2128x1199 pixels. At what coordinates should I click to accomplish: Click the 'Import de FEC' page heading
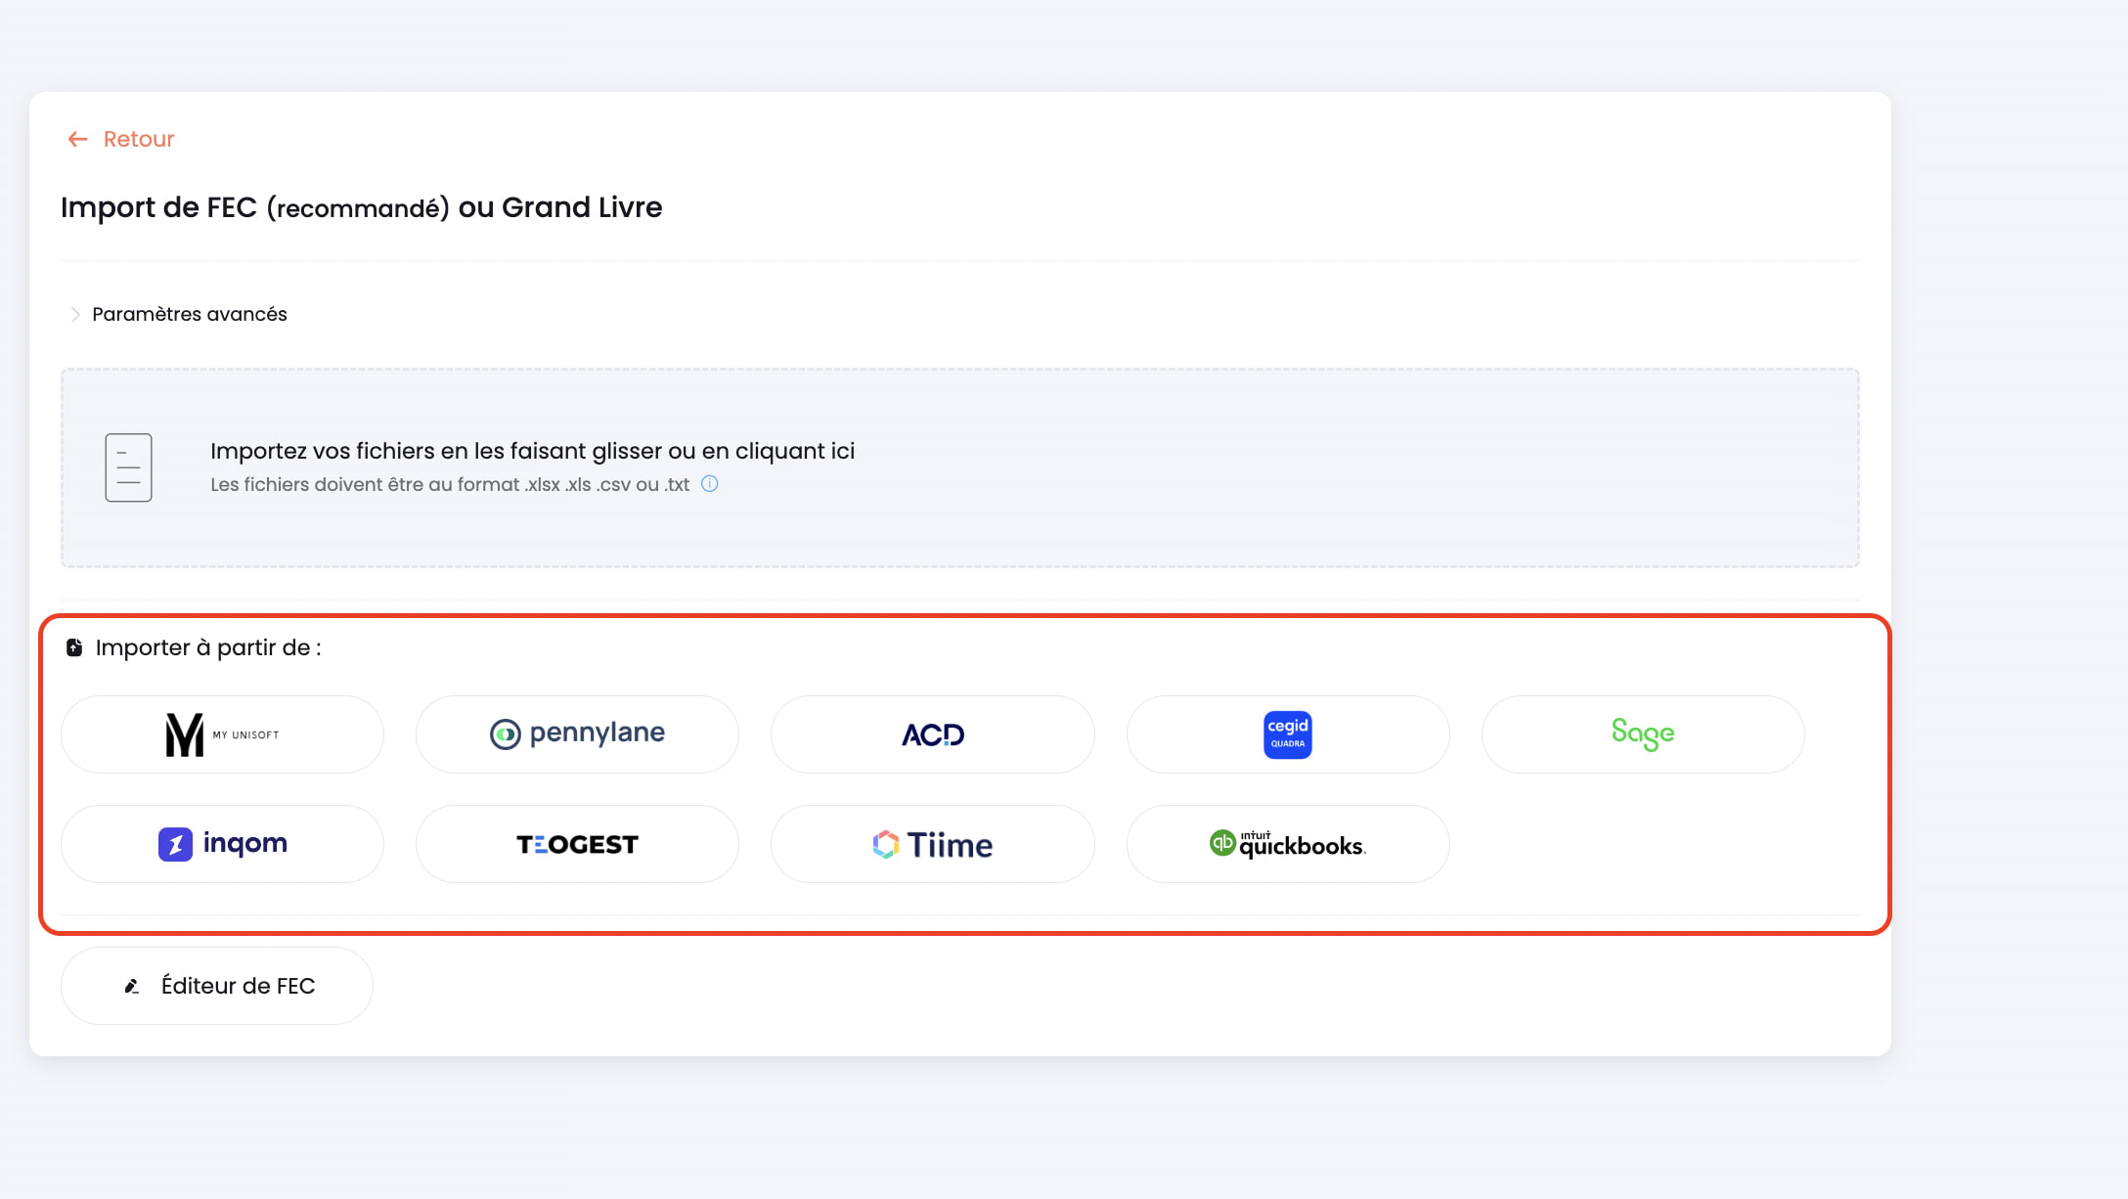coord(361,207)
